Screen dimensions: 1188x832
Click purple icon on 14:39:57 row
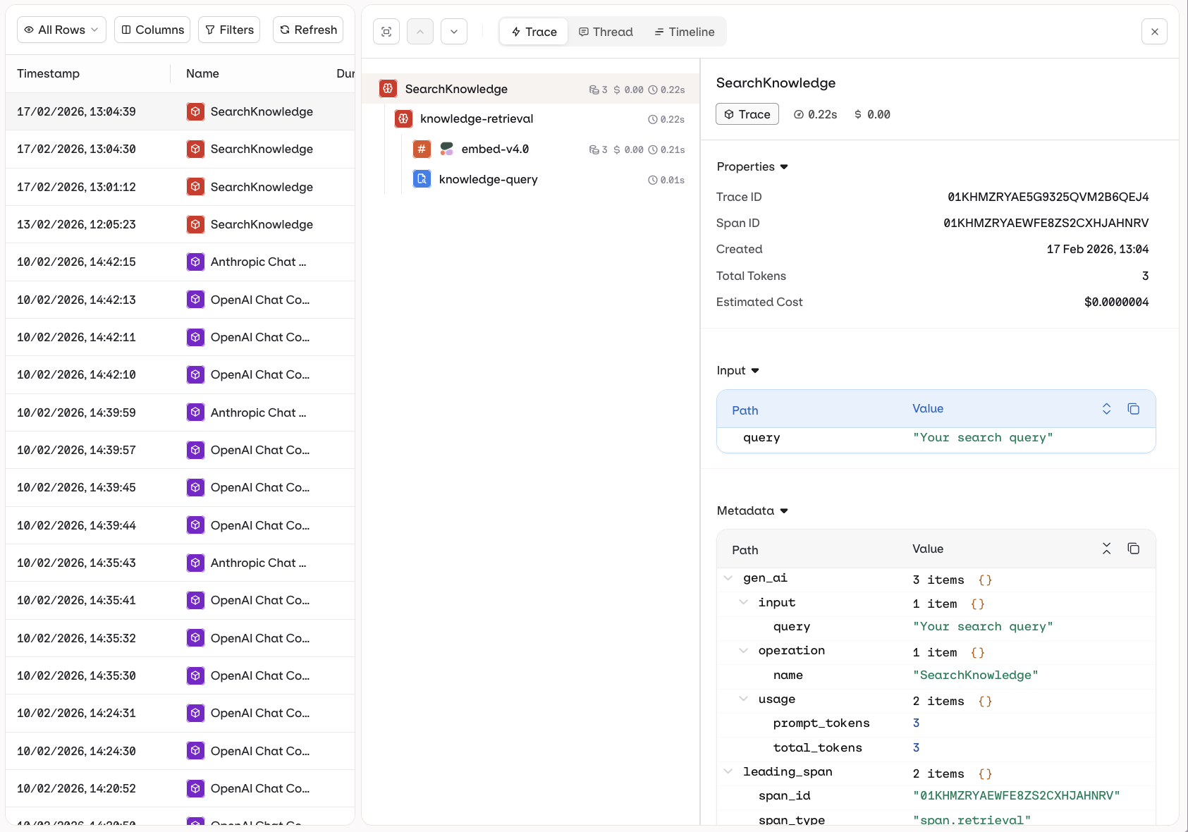195,450
